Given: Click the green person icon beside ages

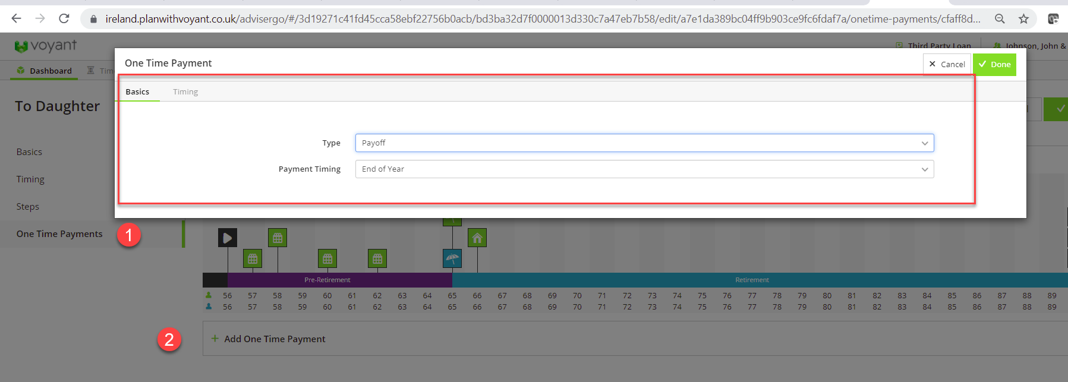Looking at the screenshot, I should point(209,295).
